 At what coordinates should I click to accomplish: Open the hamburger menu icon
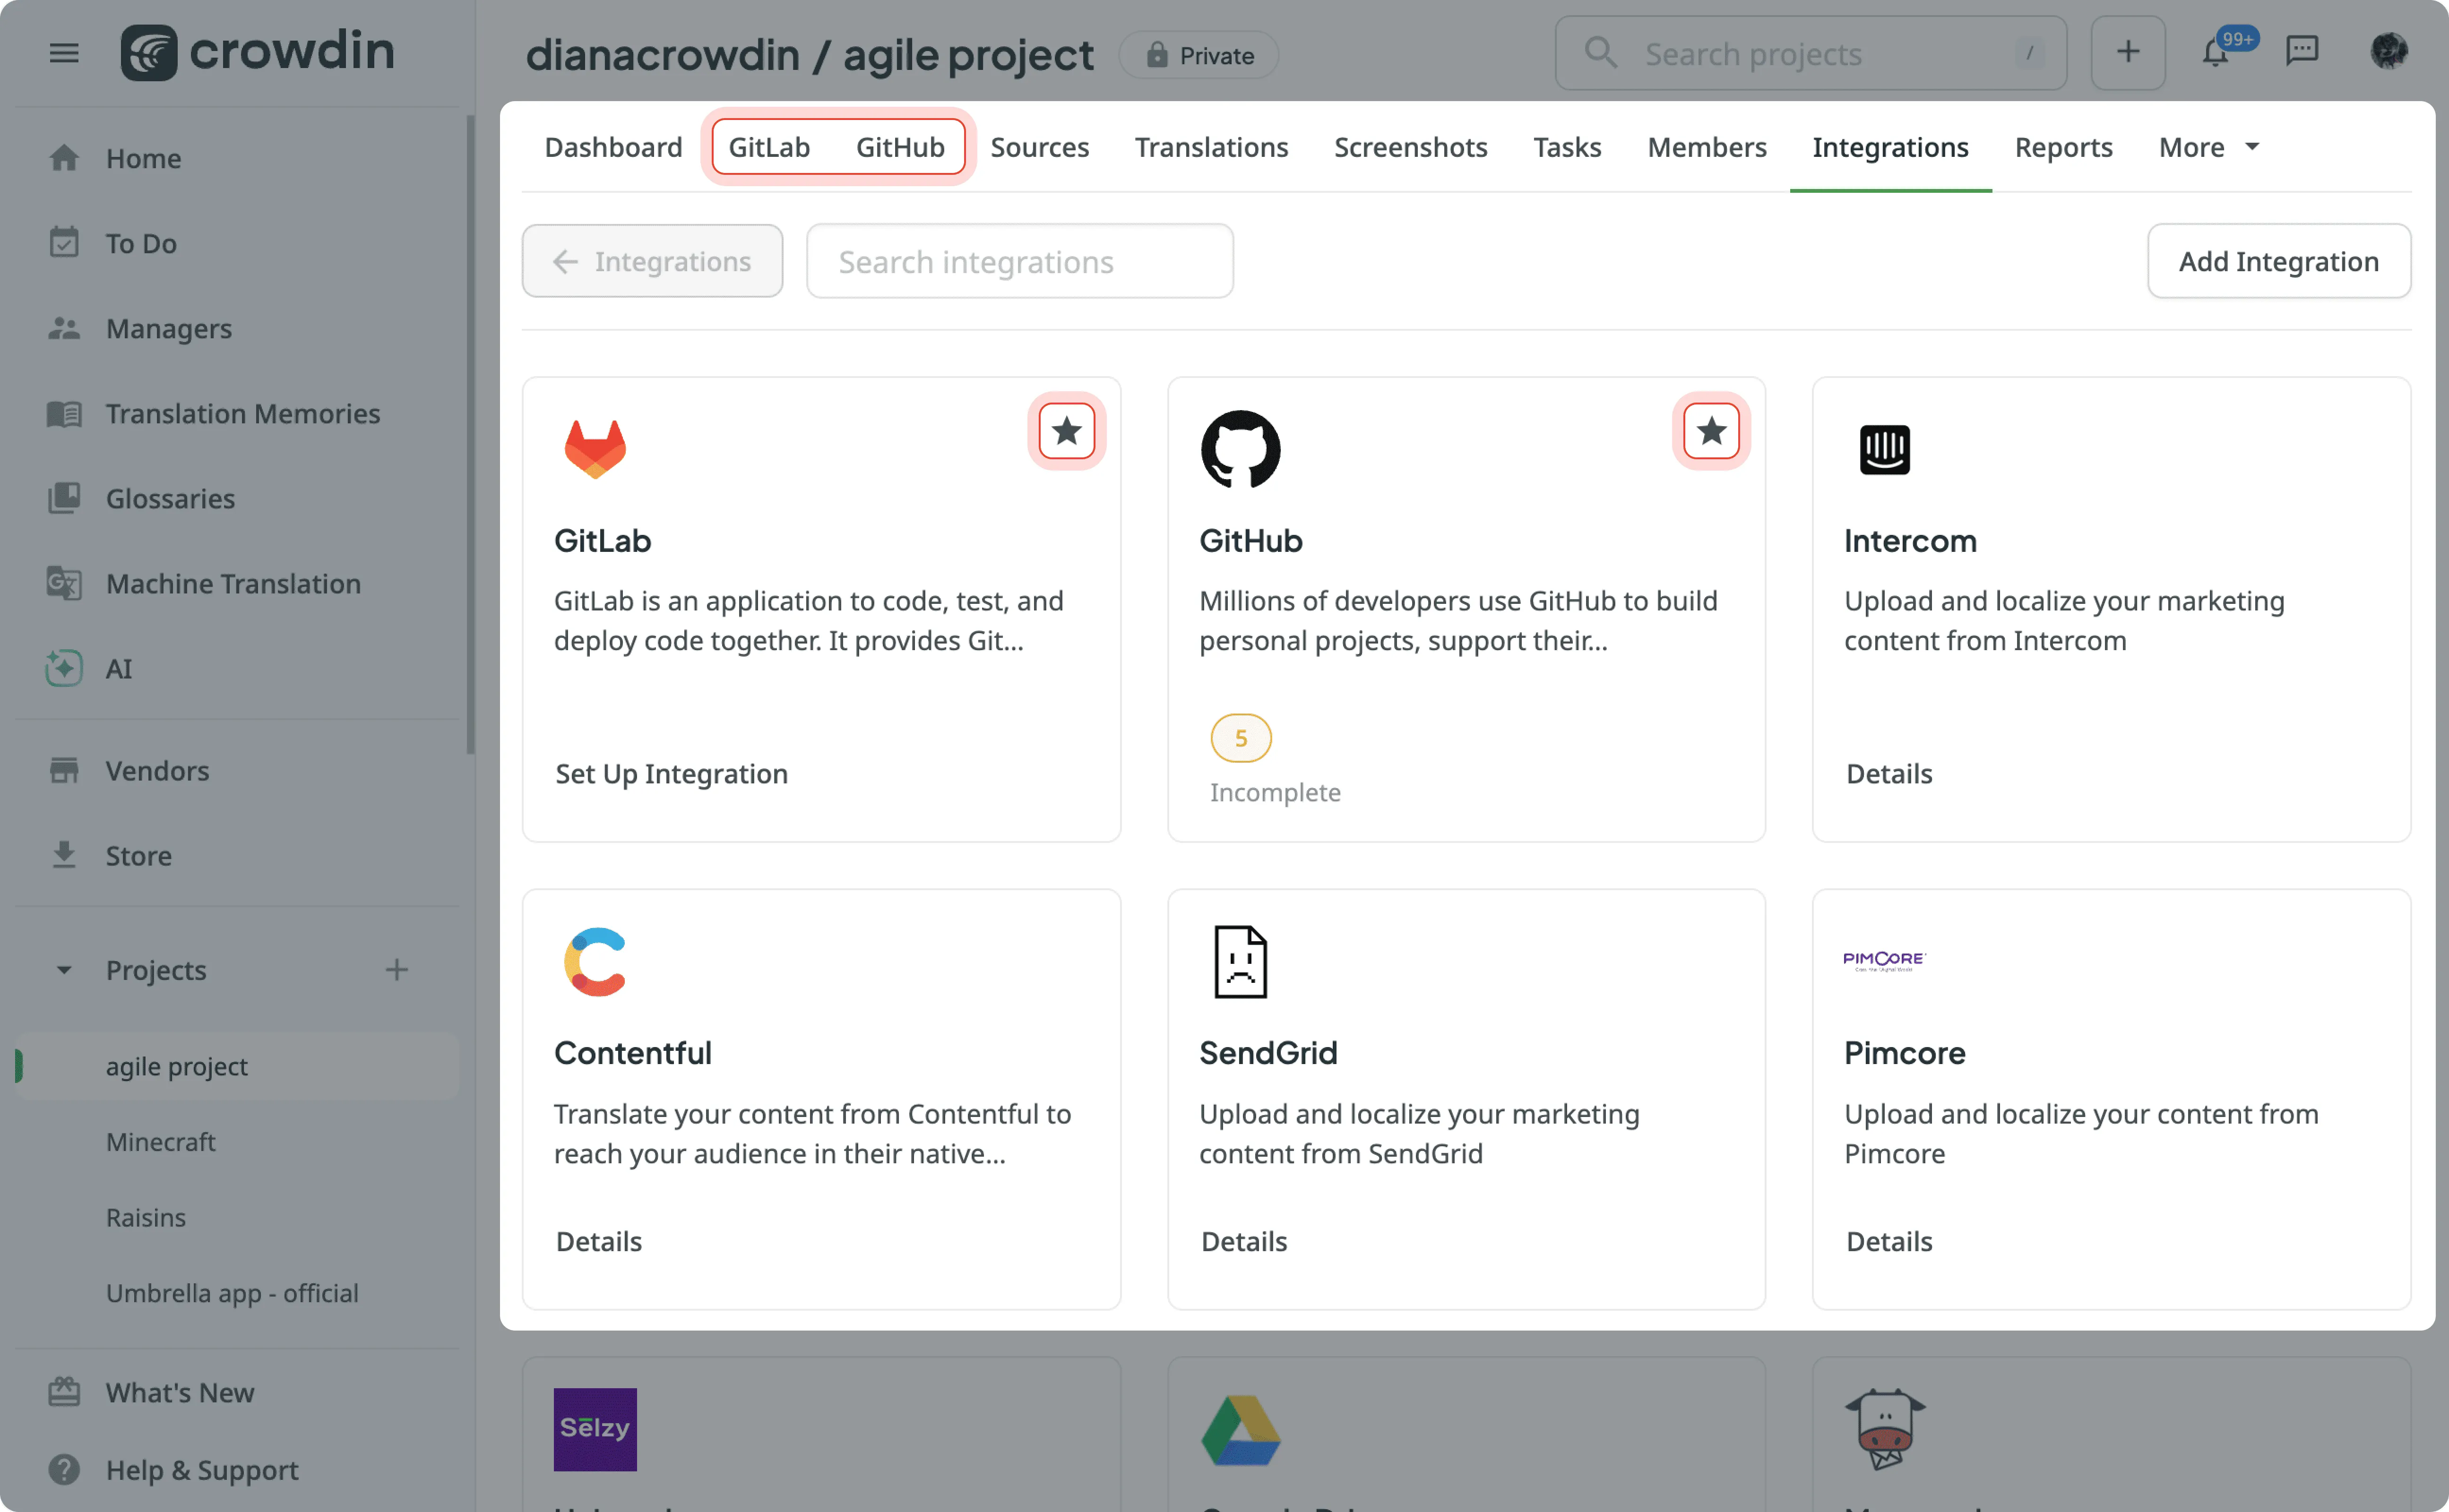(63, 52)
